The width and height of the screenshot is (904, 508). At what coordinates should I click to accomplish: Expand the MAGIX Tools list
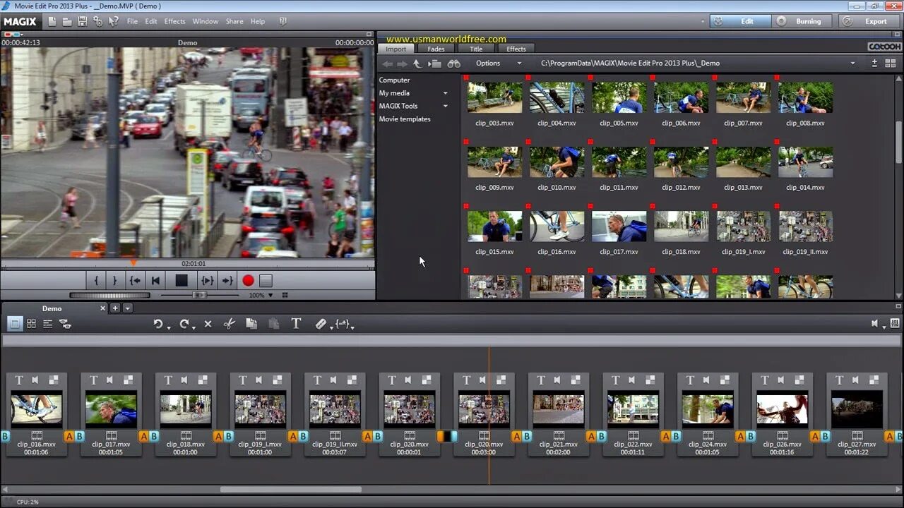click(x=445, y=107)
